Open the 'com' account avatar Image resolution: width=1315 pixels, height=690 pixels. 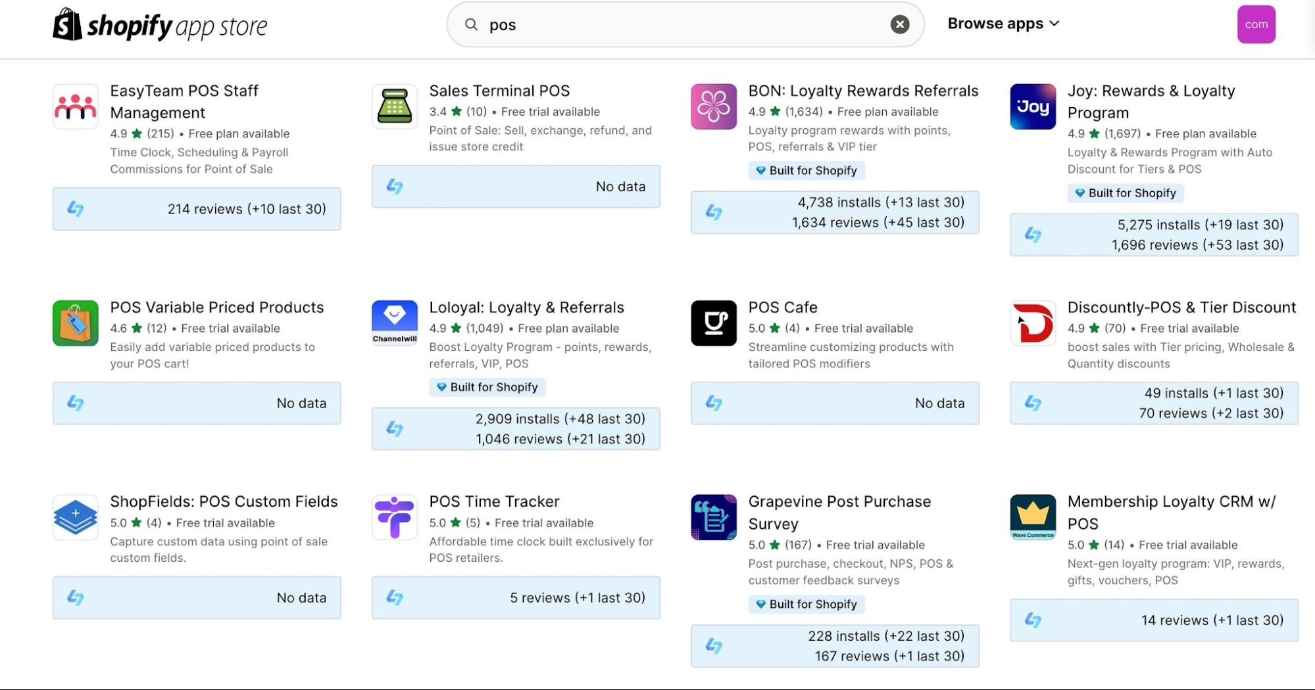pos(1256,24)
